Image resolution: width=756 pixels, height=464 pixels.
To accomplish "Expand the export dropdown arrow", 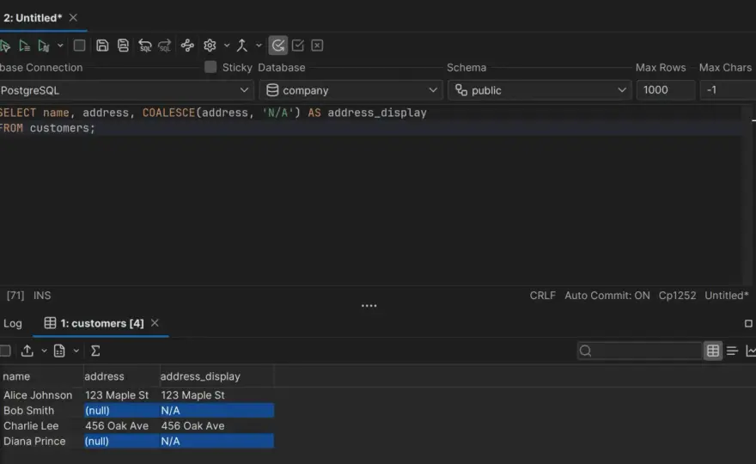I will click(x=44, y=351).
